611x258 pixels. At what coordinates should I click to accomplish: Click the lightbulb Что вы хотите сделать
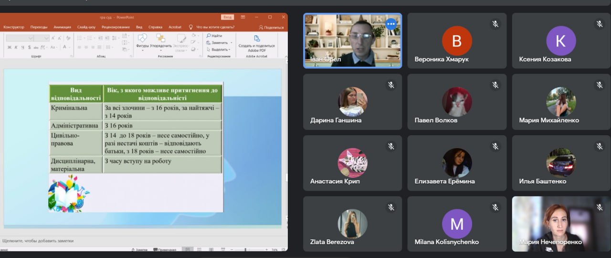point(191,27)
